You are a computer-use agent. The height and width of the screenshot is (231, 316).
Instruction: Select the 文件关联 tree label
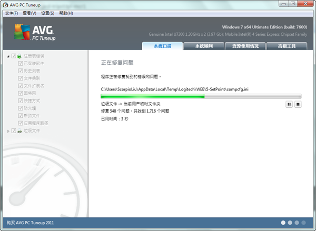pos(32,78)
